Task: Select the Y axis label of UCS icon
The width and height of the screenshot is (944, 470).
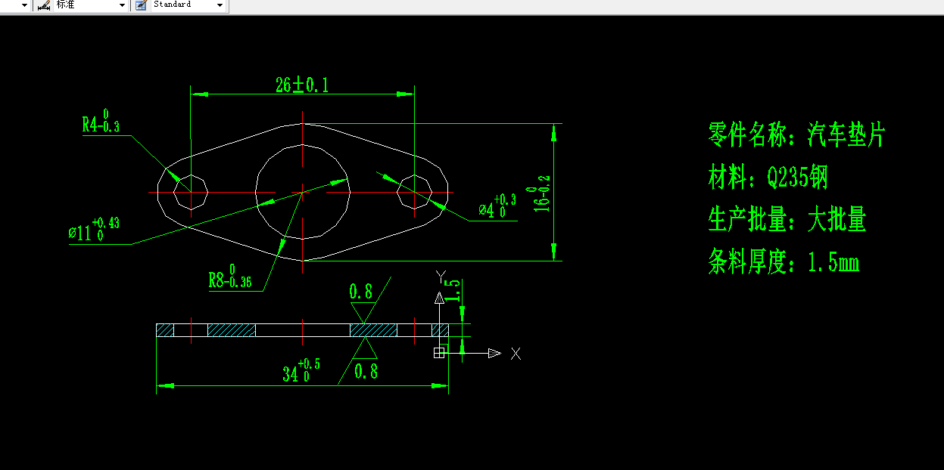Action: (x=441, y=276)
